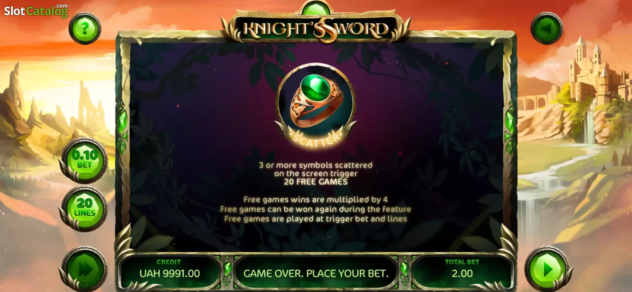Click the gem between credit and message panels
Image resolution: width=632 pixels, height=292 pixels.
[x=227, y=269]
